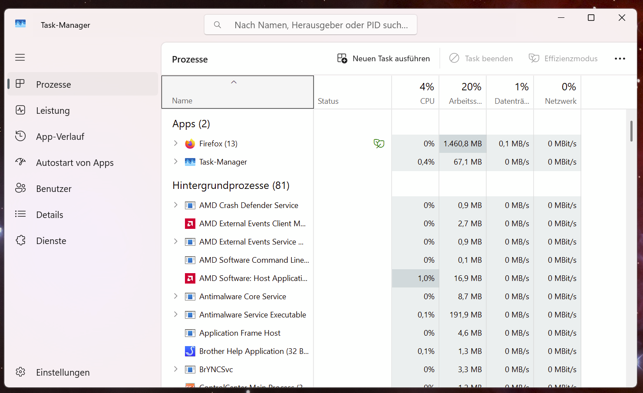Expand the Firefox (13) process group

[x=175, y=143]
